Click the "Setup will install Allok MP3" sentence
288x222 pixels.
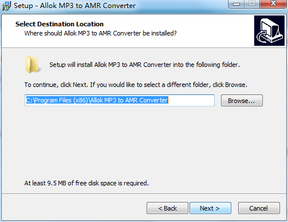[144, 65]
